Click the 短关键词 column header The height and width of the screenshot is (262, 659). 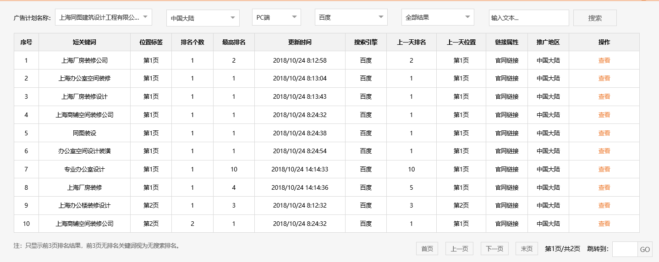pos(84,42)
